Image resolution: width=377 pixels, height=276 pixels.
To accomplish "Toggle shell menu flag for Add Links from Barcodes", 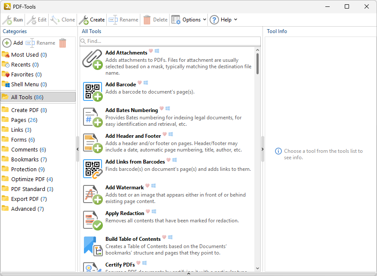I will pos(175,160).
